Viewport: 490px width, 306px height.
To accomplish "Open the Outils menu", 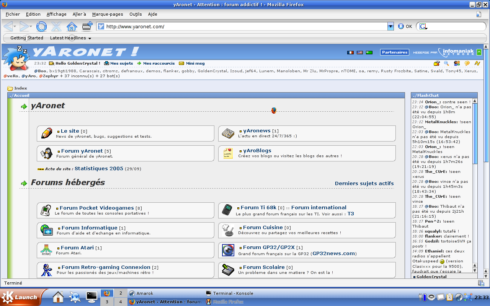I will (x=136, y=14).
